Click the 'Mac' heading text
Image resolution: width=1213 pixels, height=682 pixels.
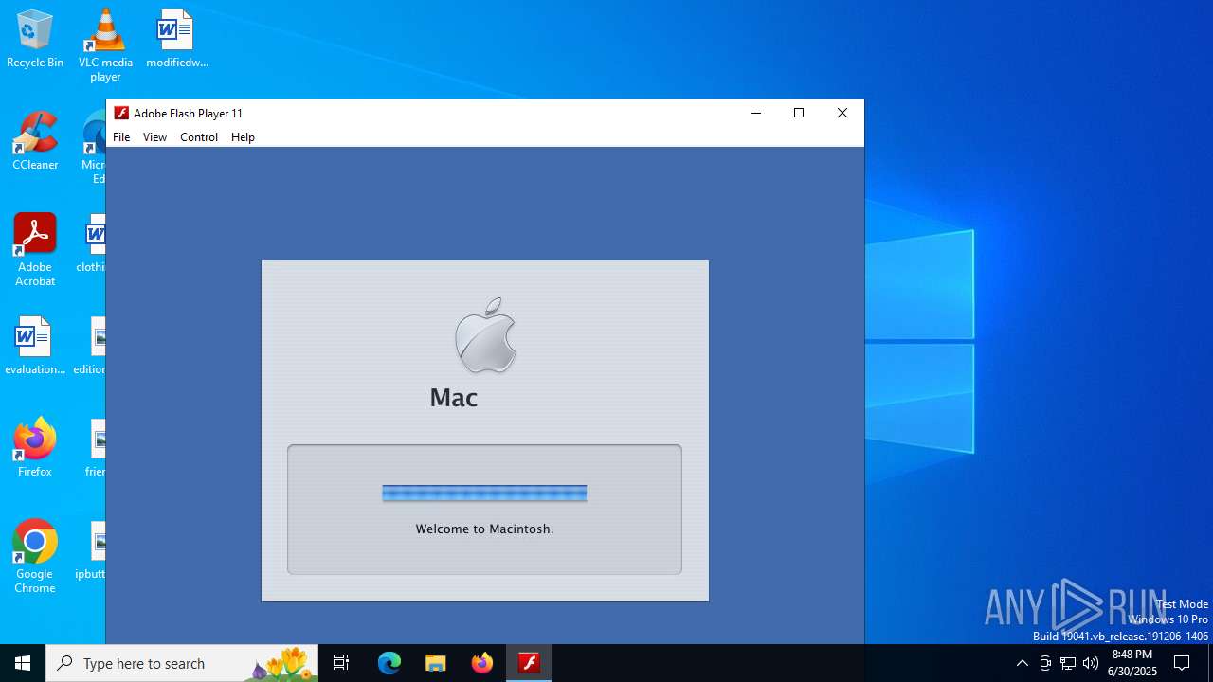[x=453, y=397]
